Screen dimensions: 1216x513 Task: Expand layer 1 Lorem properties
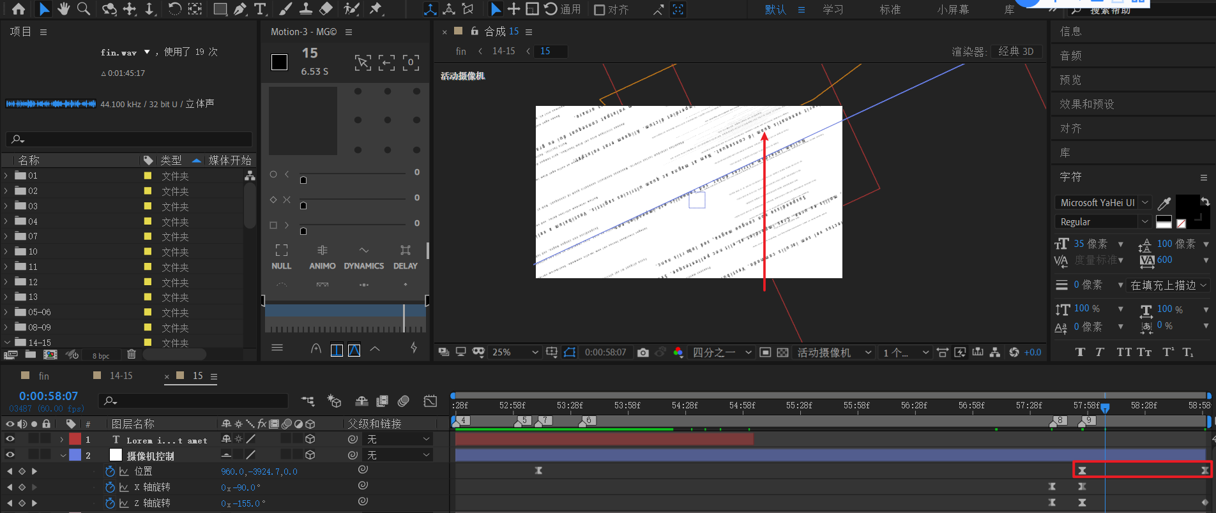62,439
